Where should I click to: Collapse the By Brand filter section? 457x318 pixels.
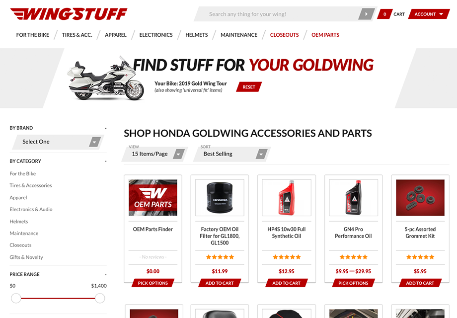(x=105, y=128)
